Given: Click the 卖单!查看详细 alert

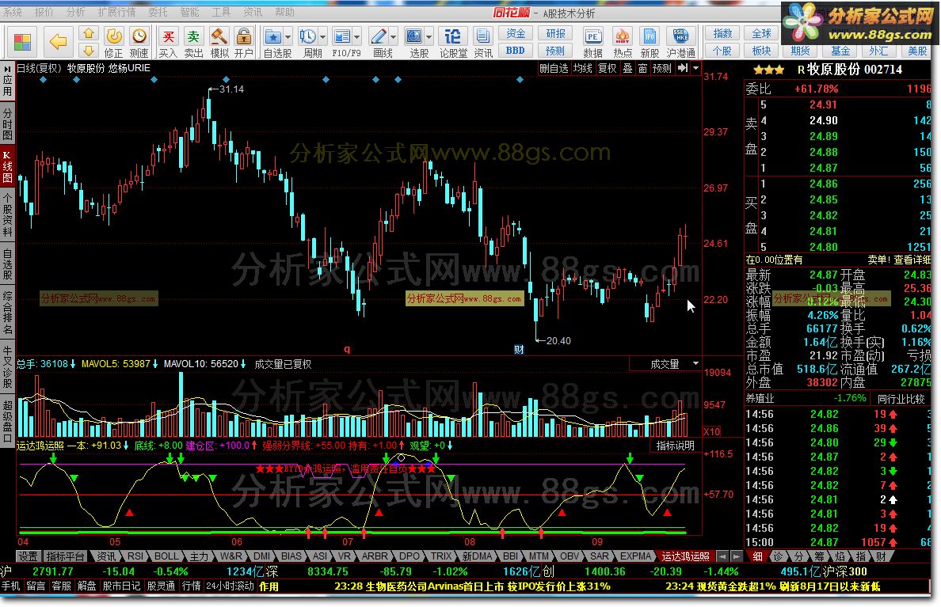Looking at the screenshot, I should click(898, 260).
